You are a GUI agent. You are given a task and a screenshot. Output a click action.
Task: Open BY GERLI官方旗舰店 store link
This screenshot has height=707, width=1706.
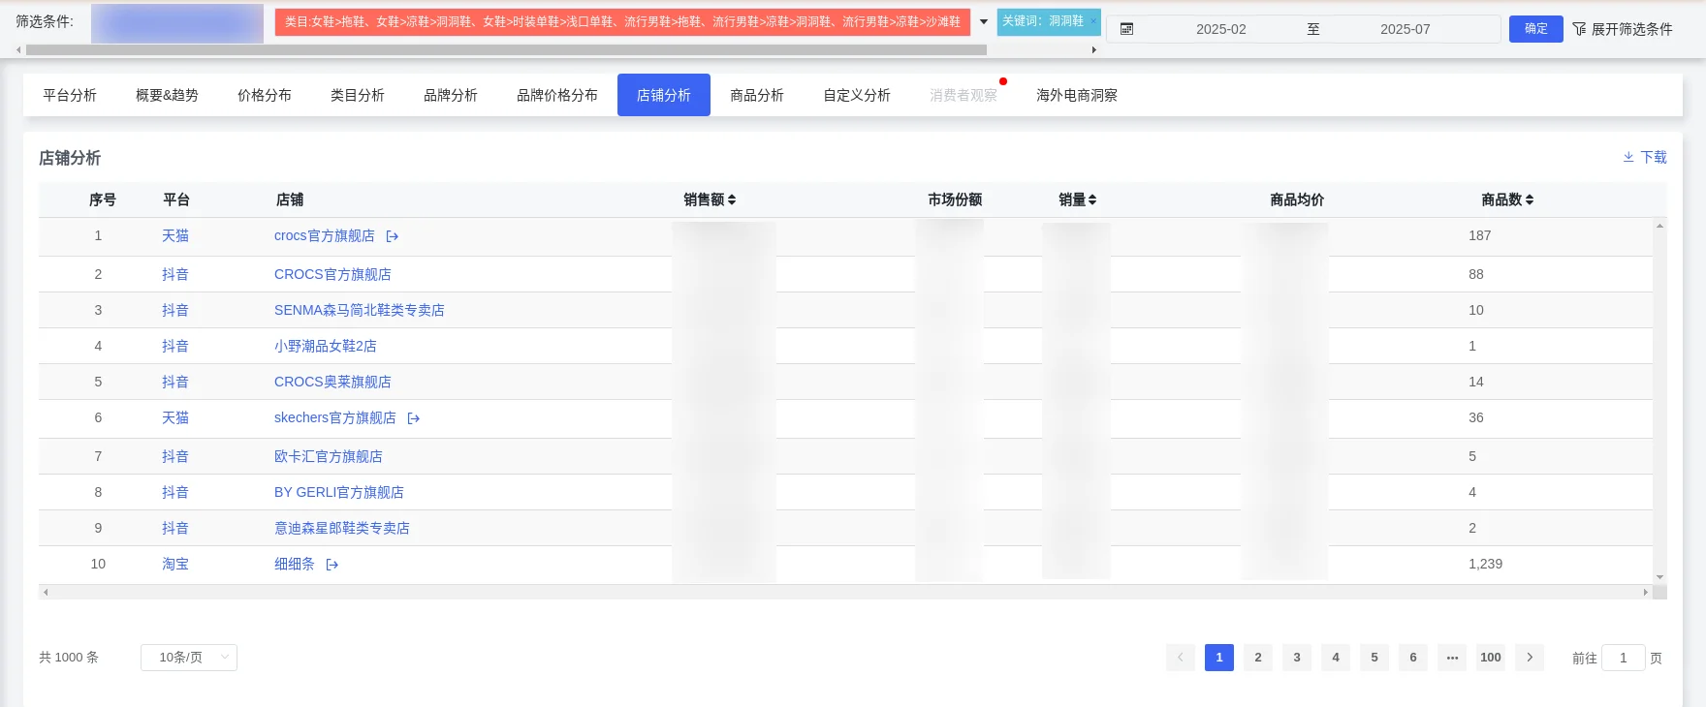[x=339, y=493]
